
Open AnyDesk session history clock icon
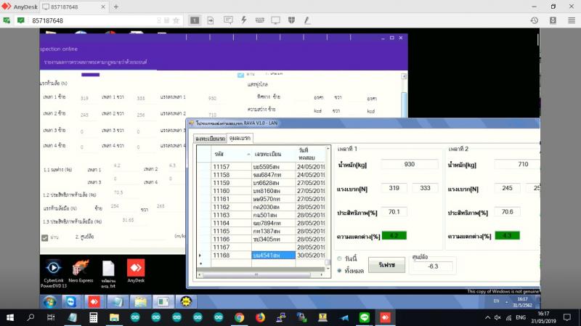(x=535, y=20)
